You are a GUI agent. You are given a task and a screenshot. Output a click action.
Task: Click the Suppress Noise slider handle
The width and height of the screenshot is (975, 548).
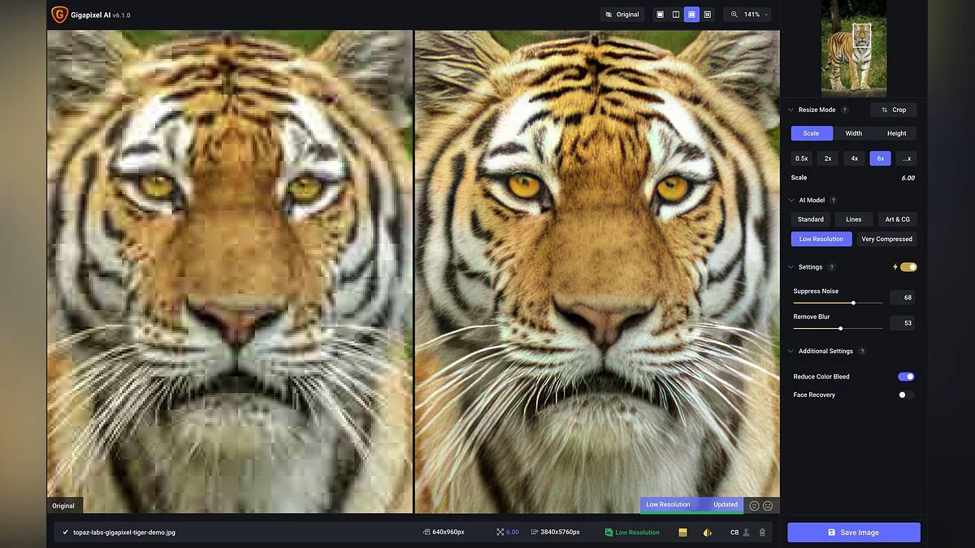click(853, 303)
